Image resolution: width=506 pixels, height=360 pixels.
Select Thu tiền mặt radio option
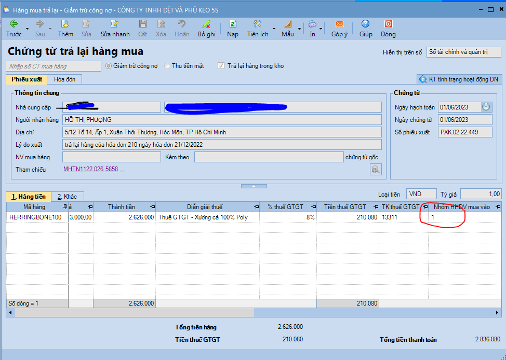(x=167, y=66)
